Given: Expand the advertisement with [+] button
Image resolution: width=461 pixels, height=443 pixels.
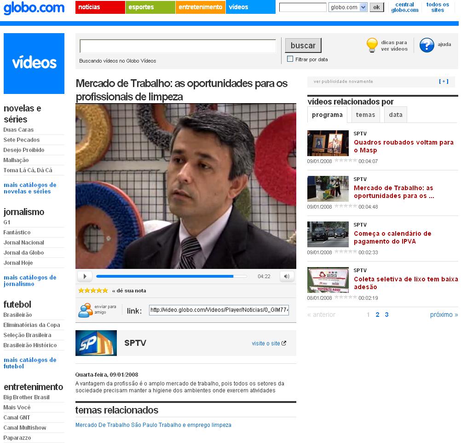Looking at the screenshot, I should coord(443,82).
